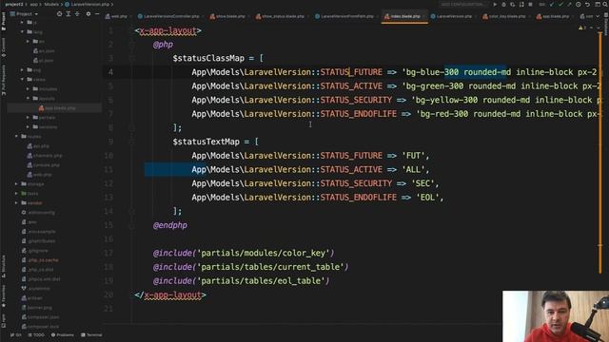Open the Git tool window at bottom
The height and width of the screenshot is (342, 609).
[16, 335]
